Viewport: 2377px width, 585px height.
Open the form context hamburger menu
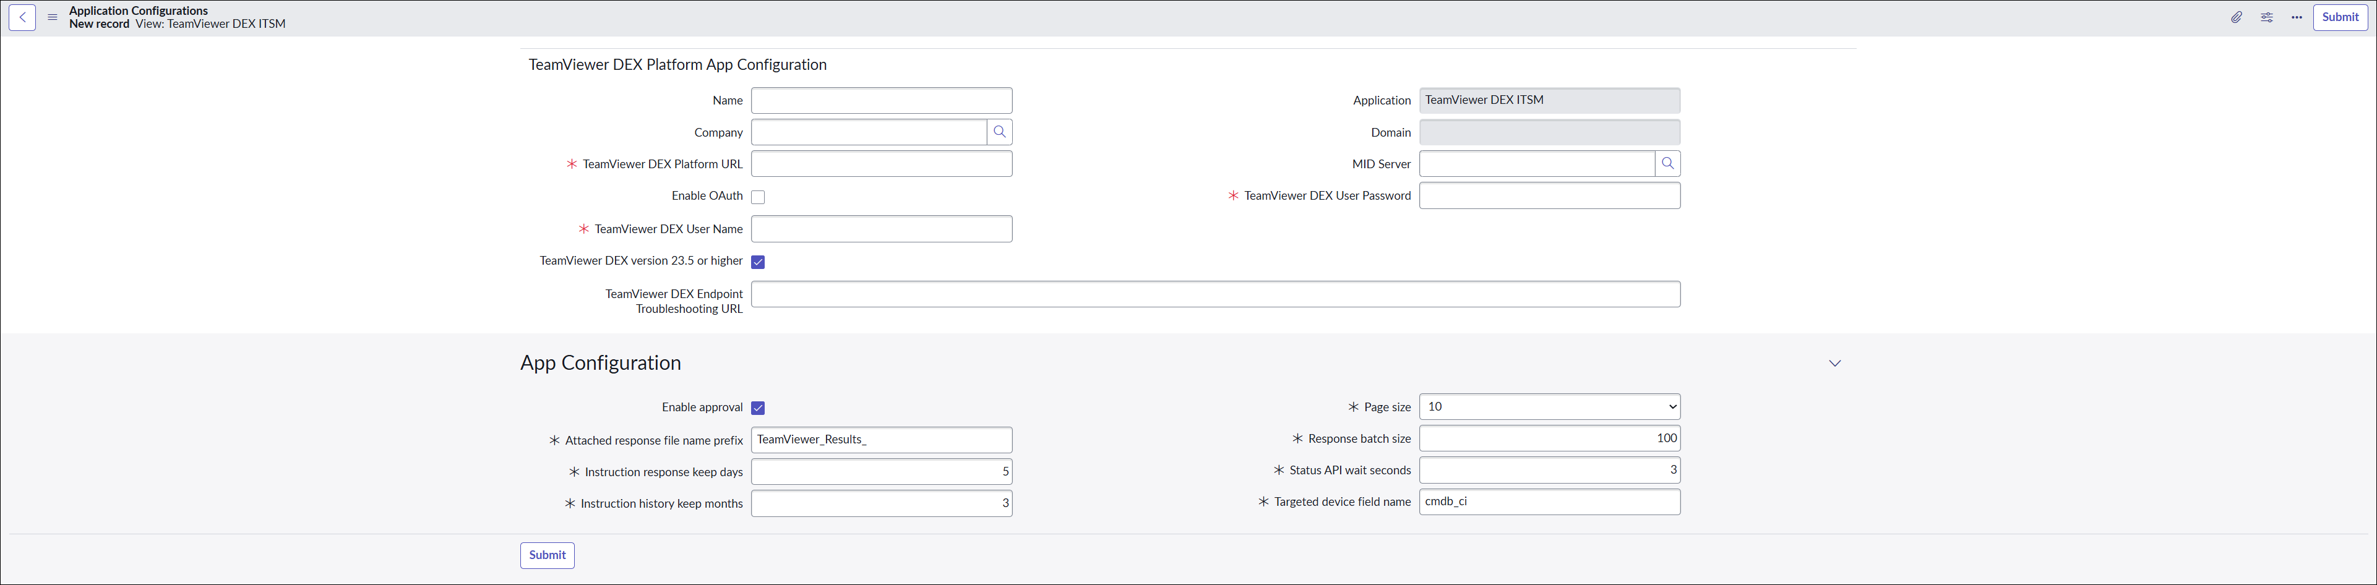(53, 17)
